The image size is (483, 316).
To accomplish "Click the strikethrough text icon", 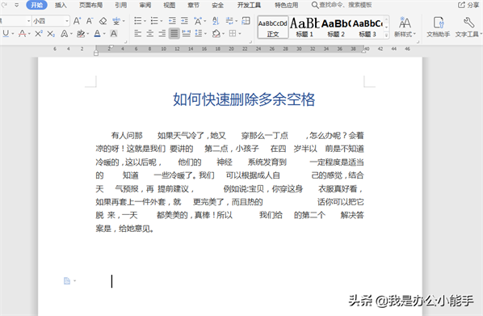I will [22, 34].
